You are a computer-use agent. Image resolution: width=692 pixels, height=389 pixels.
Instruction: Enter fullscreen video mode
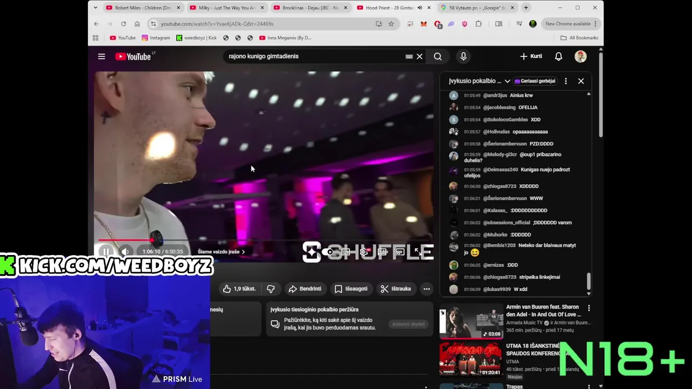click(418, 251)
